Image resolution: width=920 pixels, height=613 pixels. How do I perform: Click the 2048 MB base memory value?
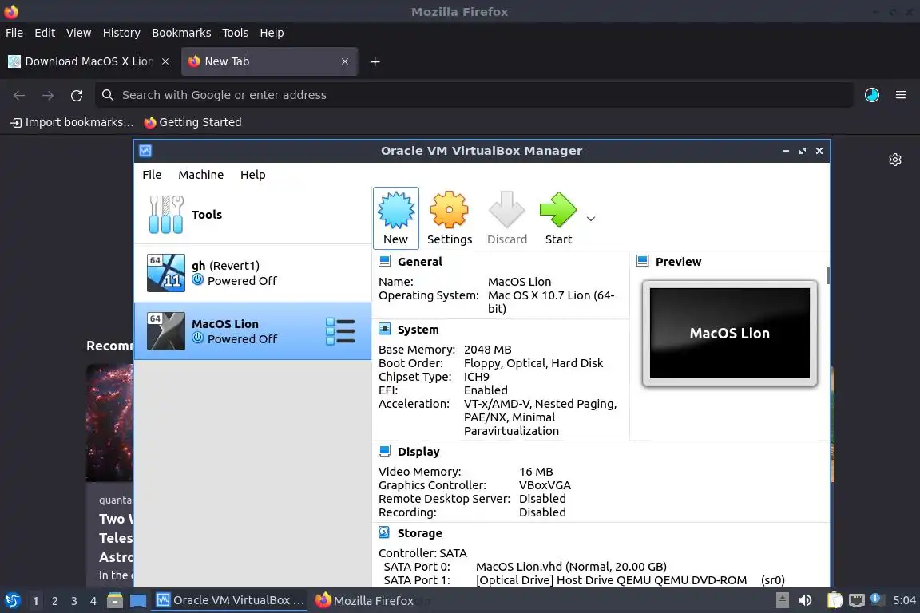[488, 350]
